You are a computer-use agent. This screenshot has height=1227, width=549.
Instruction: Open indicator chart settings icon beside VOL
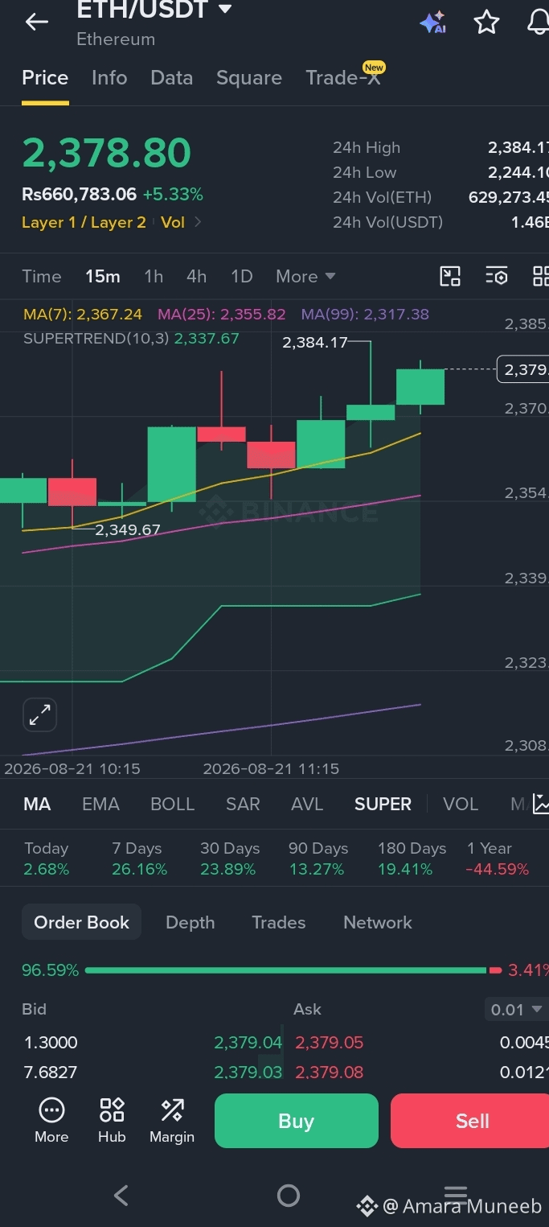541,803
